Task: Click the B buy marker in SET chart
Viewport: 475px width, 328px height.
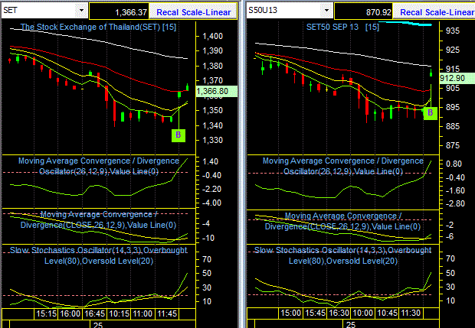Action: (179, 135)
